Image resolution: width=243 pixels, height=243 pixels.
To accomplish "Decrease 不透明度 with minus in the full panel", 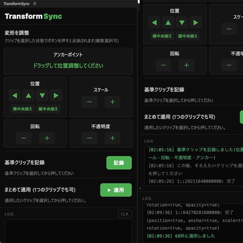I will pos(90,138).
